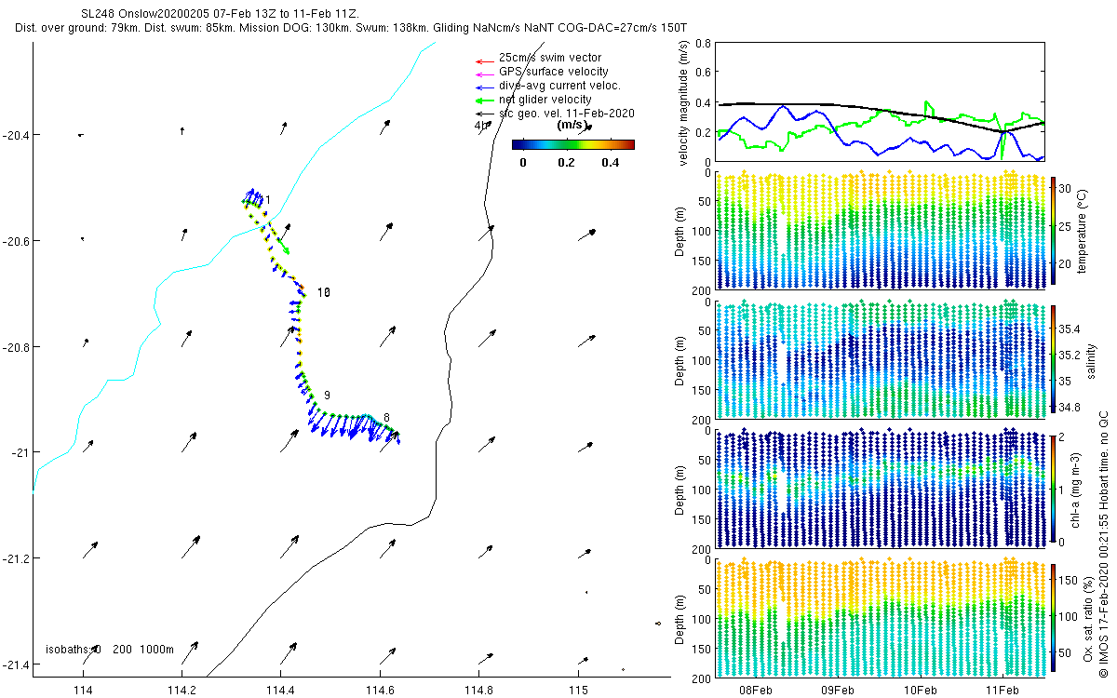
Task: Click the temperature colorbar
Action: pyautogui.click(x=1054, y=230)
